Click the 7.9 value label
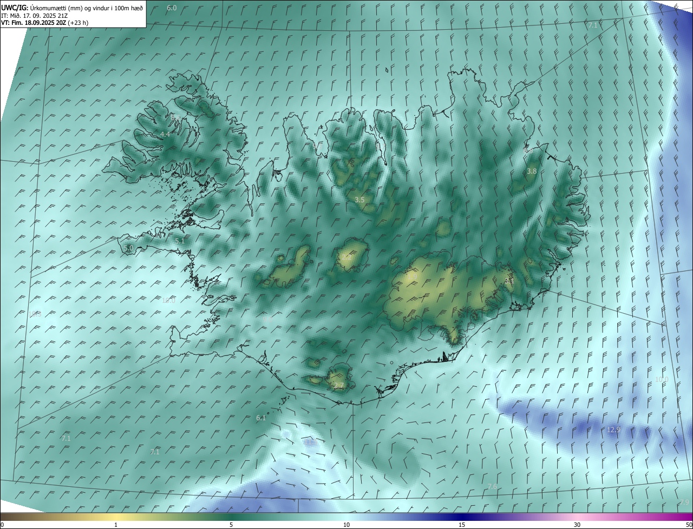Screen dimensions: 693x529 684,502
